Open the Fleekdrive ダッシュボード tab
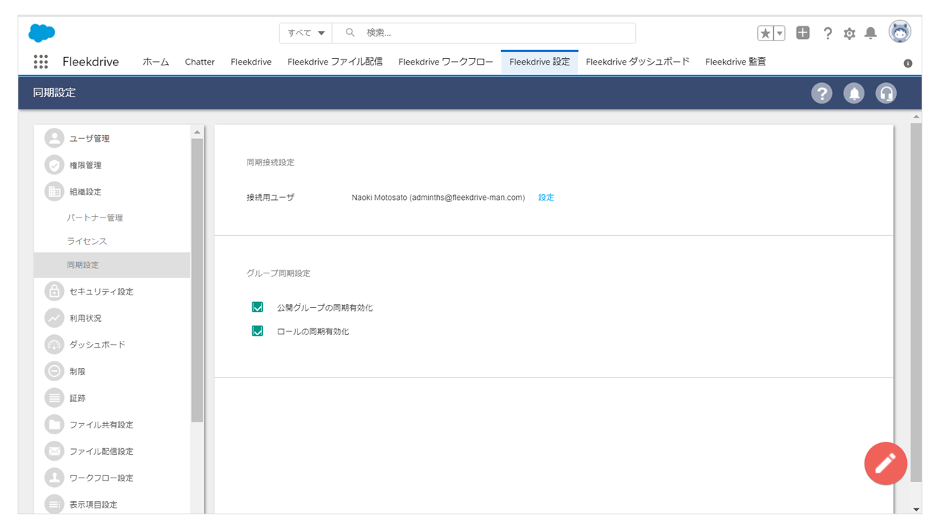Image resolution: width=940 pixels, height=529 pixels. click(x=638, y=62)
